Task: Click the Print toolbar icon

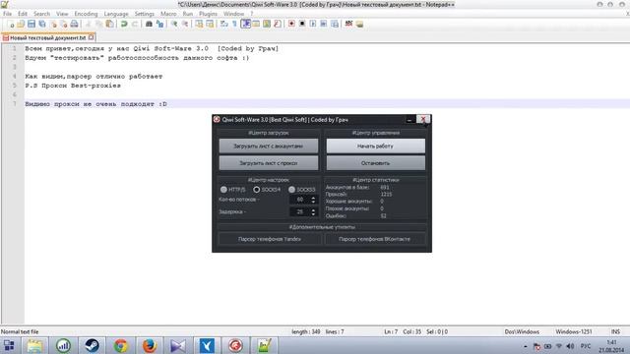Action: click(75, 24)
